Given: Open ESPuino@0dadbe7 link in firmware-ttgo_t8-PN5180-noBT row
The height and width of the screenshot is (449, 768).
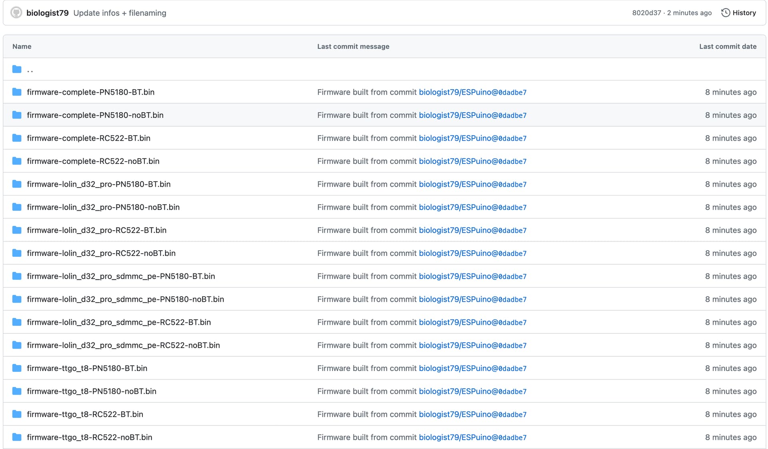Looking at the screenshot, I should [x=472, y=391].
